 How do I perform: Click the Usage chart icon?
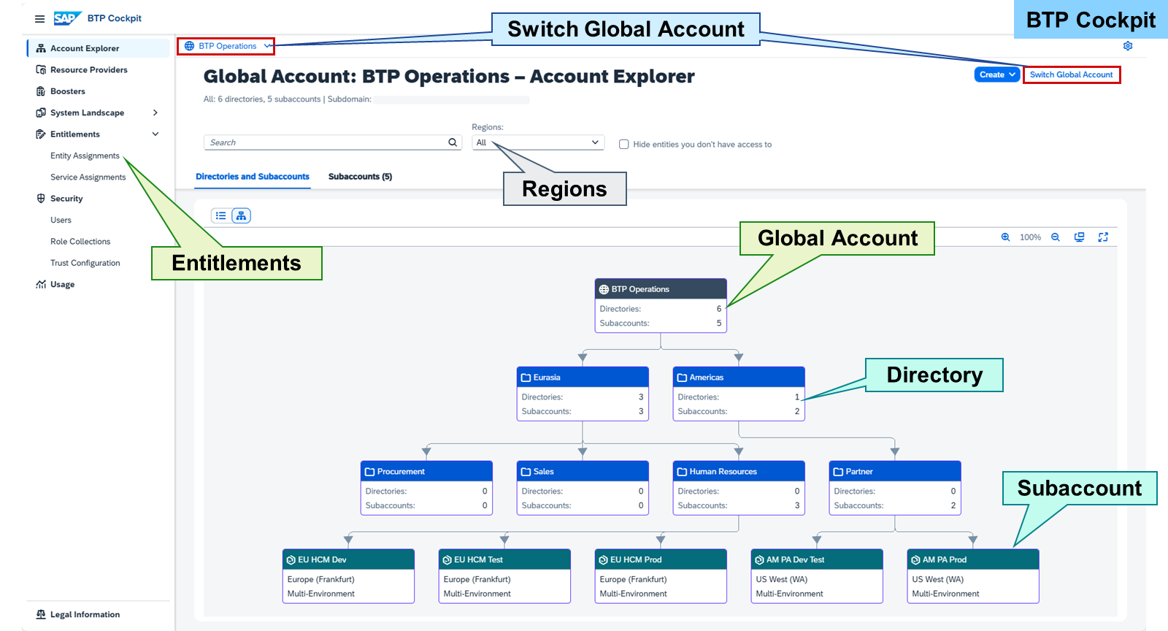tap(41, 285)
